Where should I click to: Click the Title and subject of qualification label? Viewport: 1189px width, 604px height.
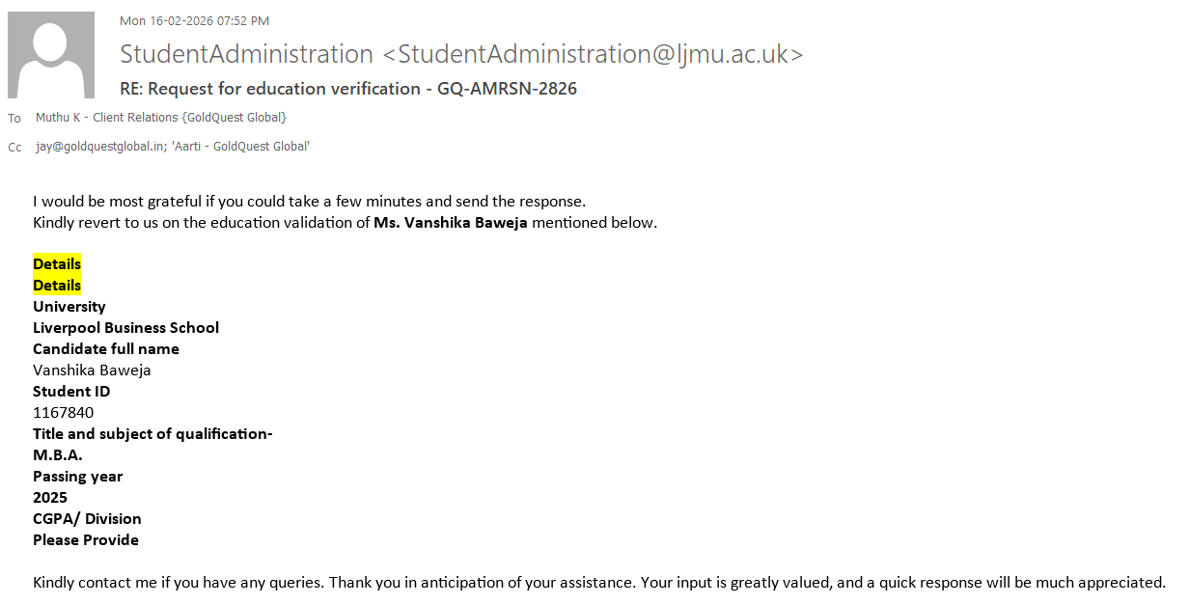click(152, 434)
